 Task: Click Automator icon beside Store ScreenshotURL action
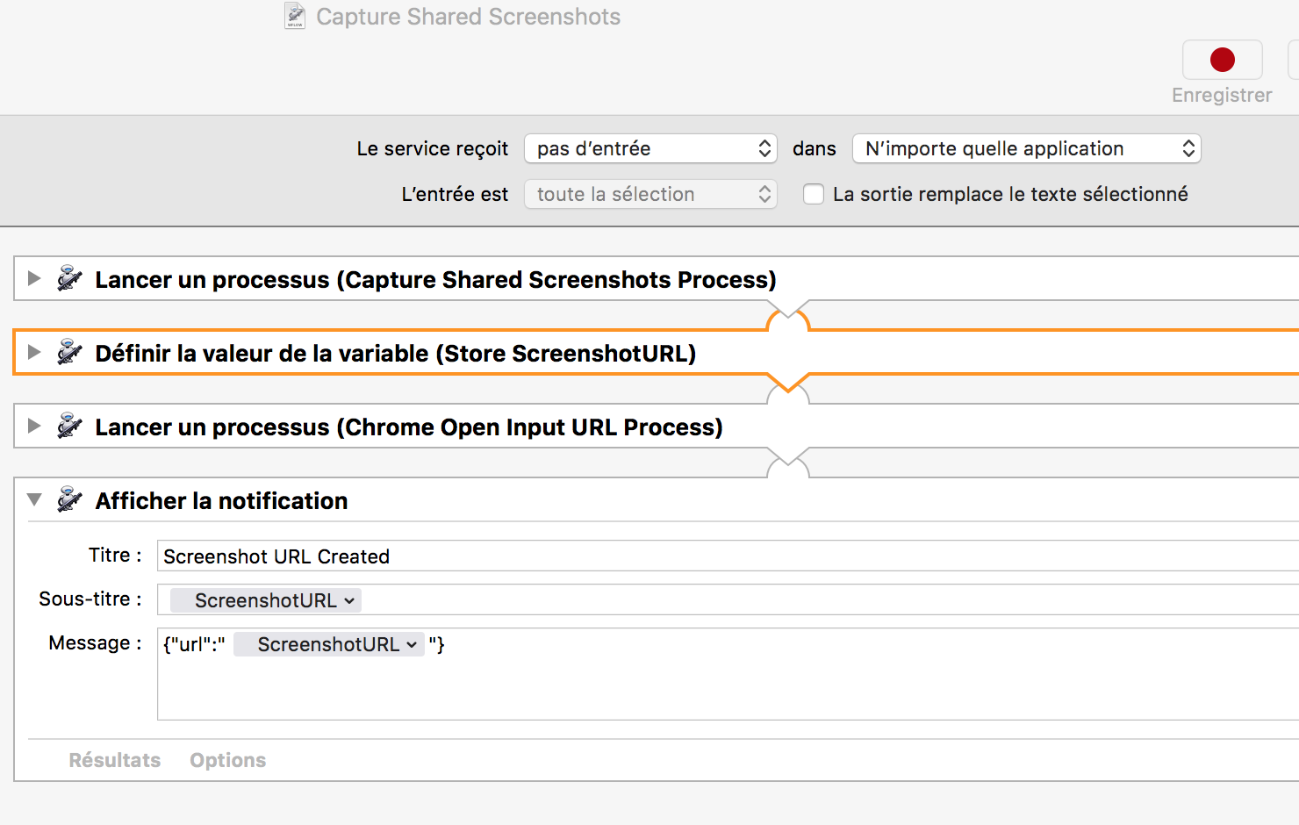pyautogui.click(x=69, y=353)
